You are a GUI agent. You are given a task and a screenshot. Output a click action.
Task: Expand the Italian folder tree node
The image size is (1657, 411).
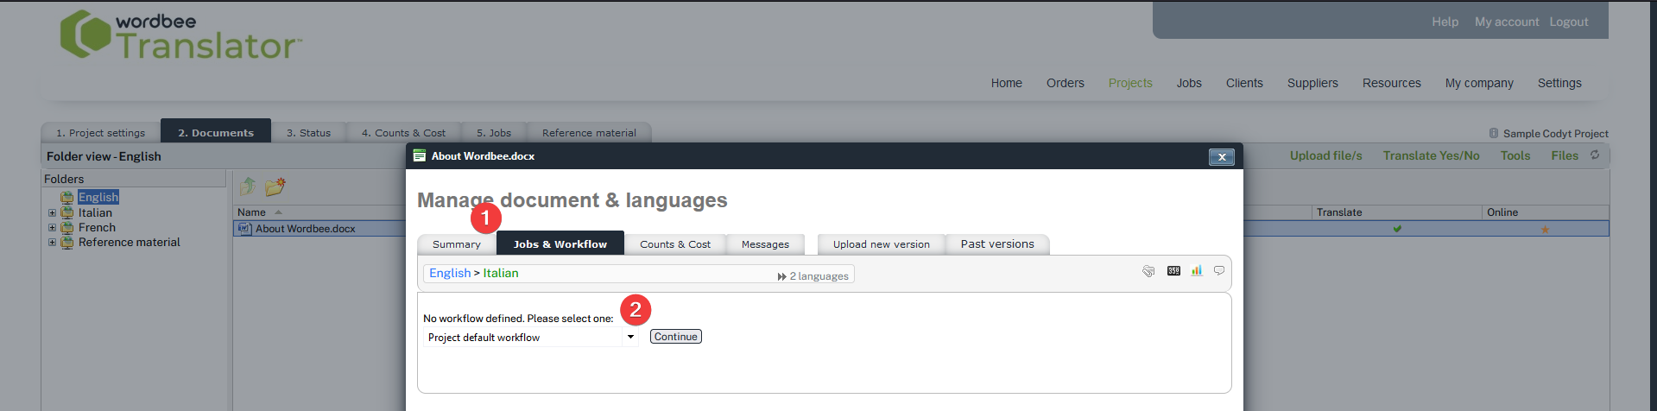(x=52, y=213)
